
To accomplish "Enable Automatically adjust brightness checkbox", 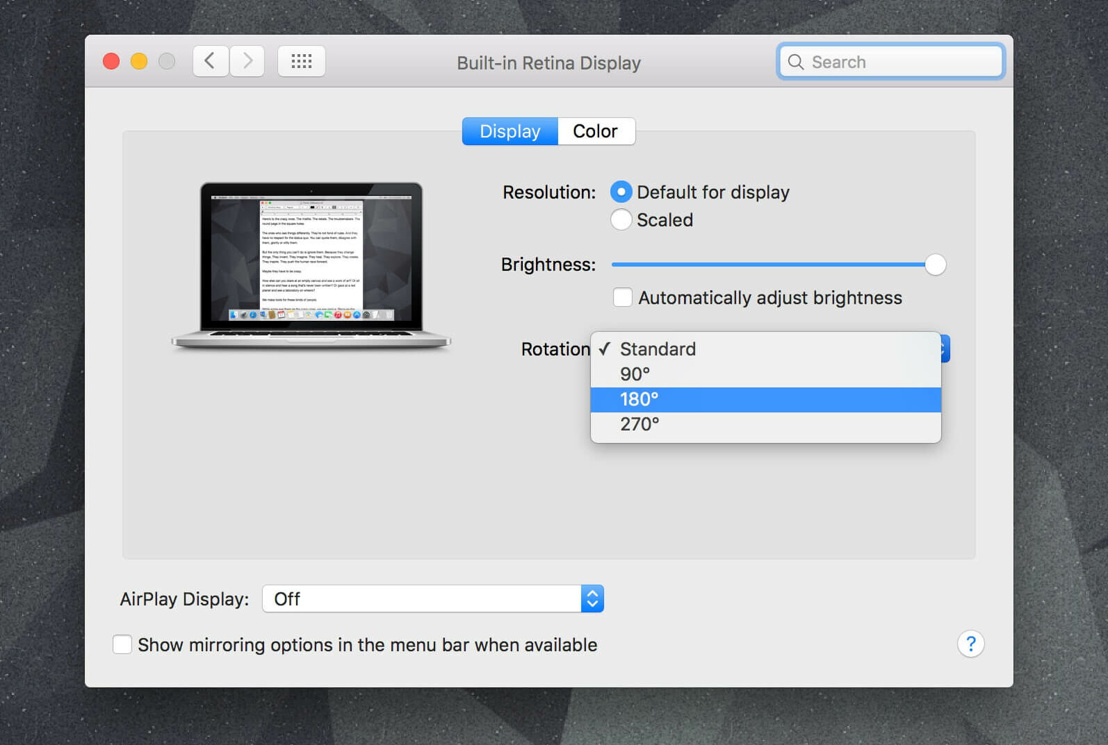I will [x=623, y=298].
